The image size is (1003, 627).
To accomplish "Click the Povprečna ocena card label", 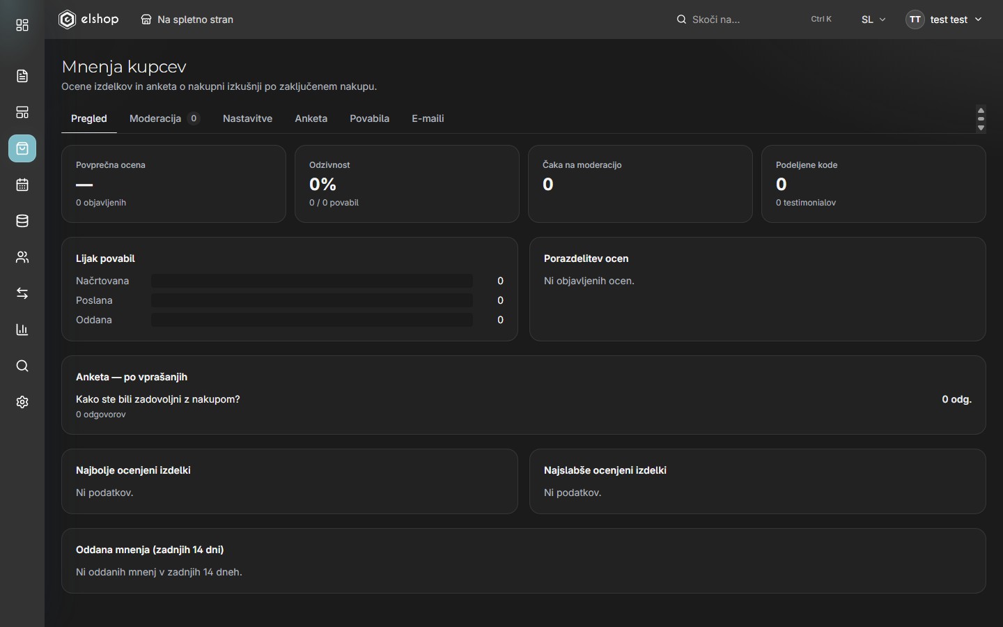I will pos(111,165).
